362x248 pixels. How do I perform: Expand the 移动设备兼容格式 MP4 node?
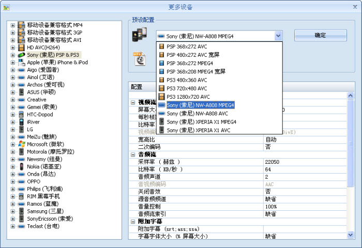pyautogui.click(x=12, y=25)
